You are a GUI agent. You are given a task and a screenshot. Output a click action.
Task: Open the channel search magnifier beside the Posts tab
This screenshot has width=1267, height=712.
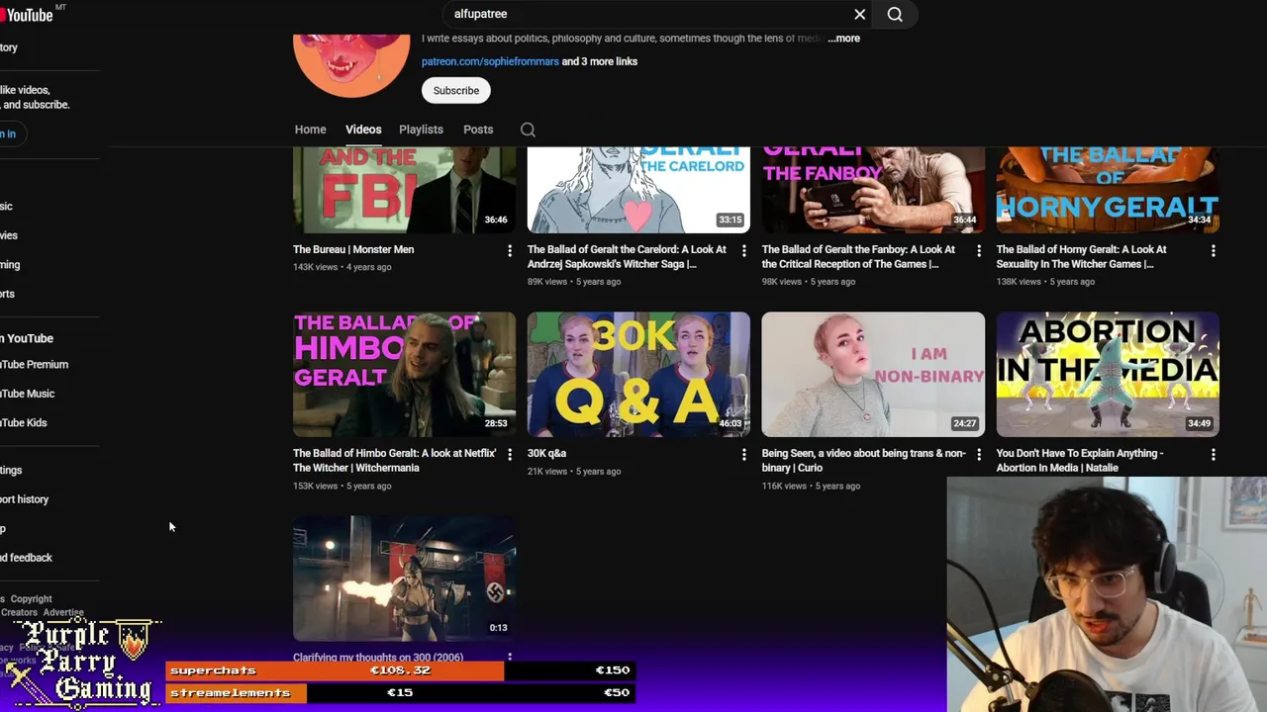coord(528,130)
